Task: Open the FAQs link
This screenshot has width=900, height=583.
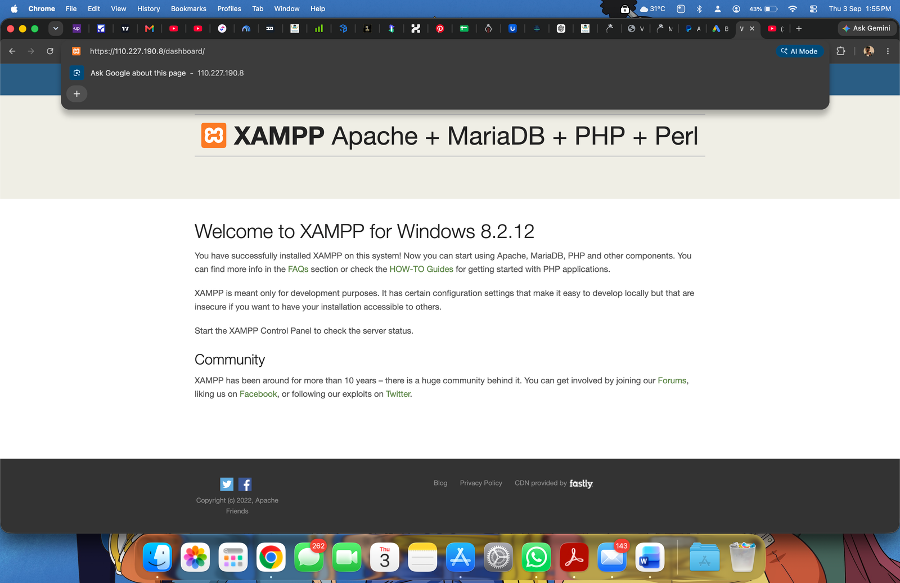Action: 298,270
